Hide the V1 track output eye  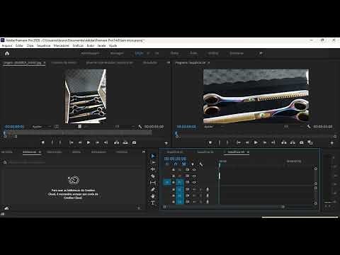tap(194, 182)
